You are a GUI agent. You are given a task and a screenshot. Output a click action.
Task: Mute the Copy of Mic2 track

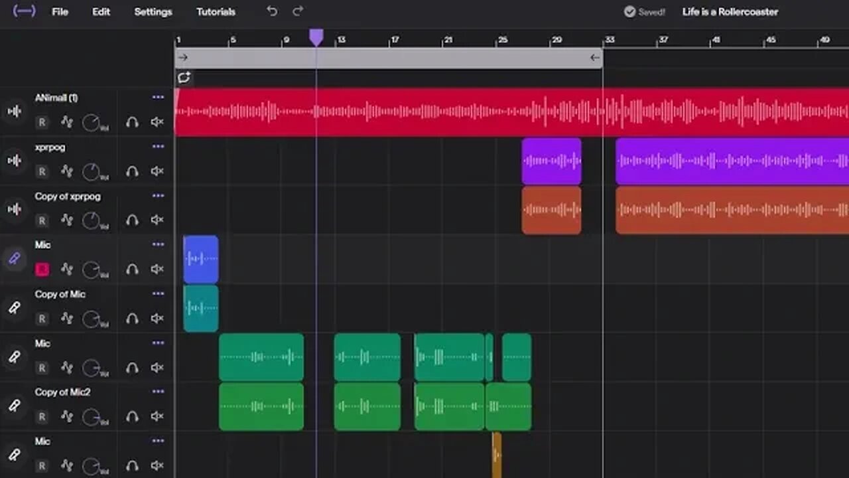(x=157, y=416)
